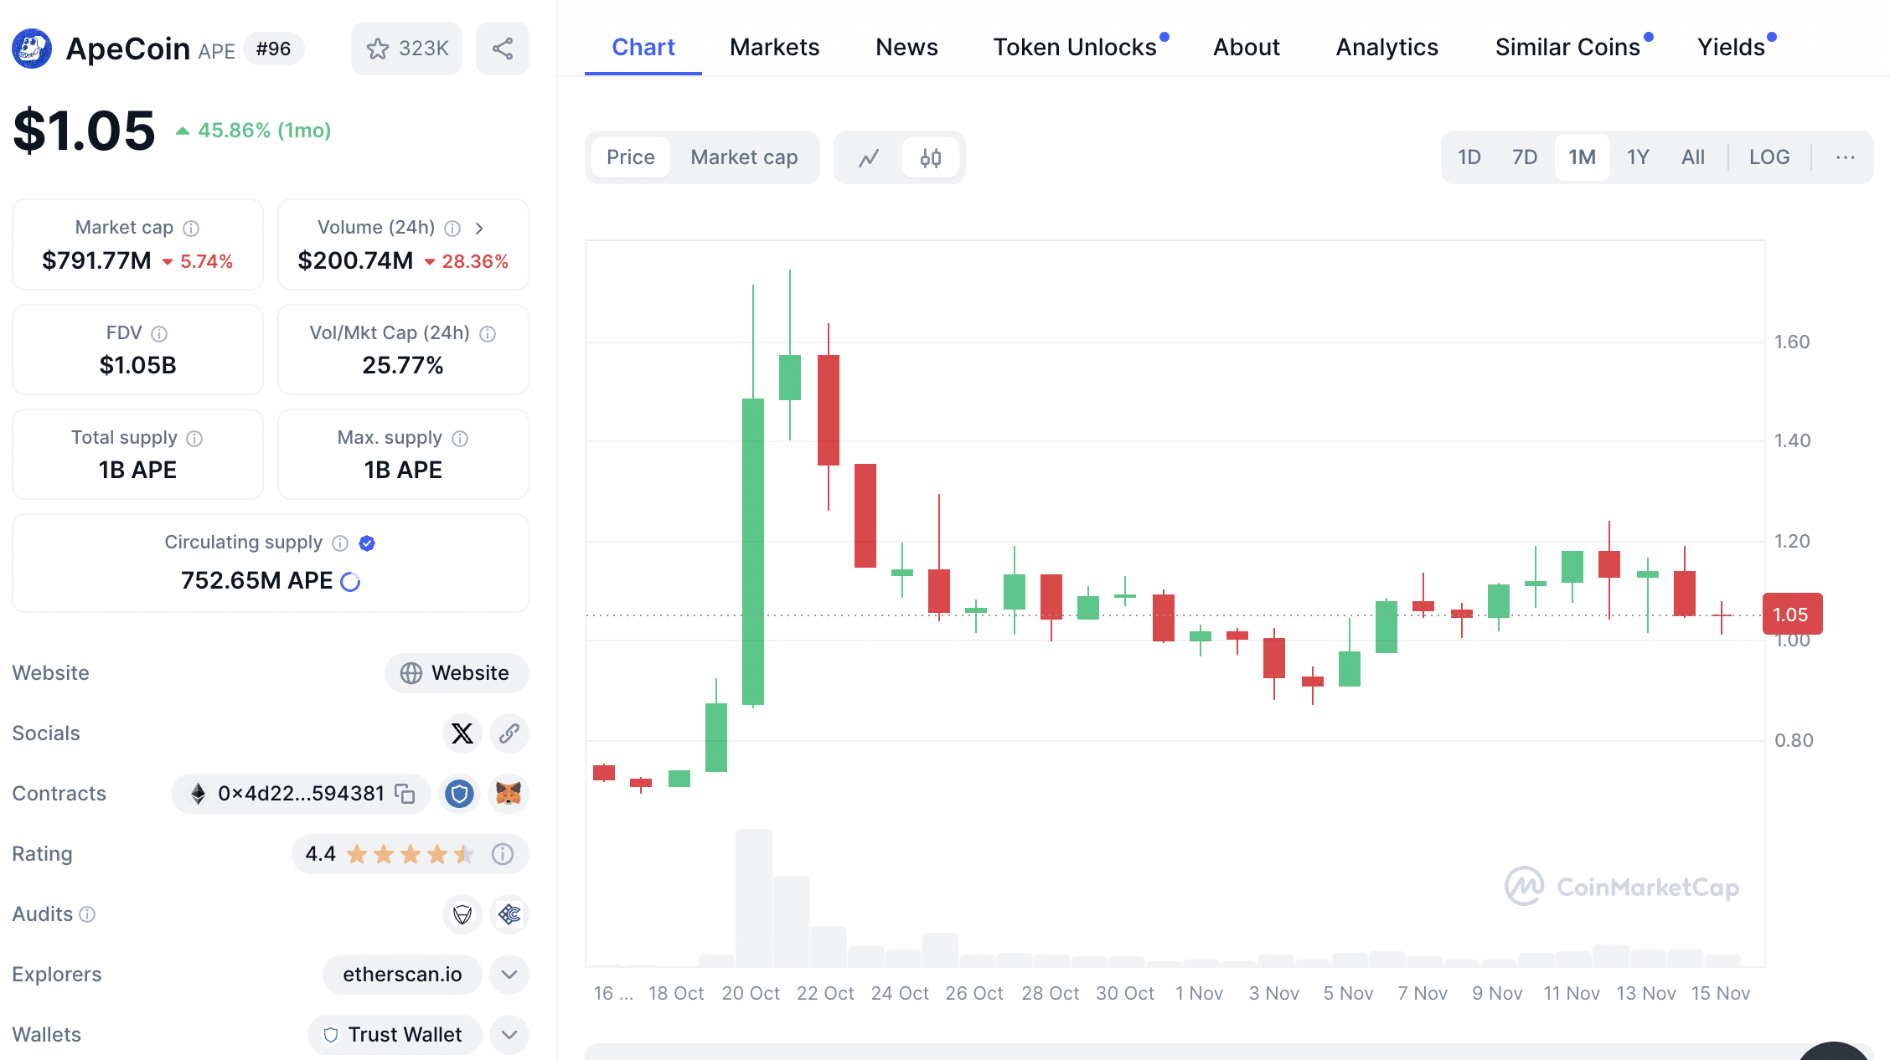Open the Token Unlocks tab
Image resolution: width=1890 pixels, height=1060 pixels.
click(1076, 47)
